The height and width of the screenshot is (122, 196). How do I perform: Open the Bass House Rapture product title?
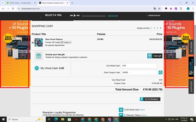(x=54, y=39)
